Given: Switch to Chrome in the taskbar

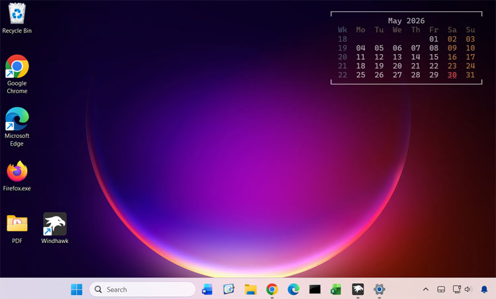Looking at the screenshot, I should coord(272,290).
